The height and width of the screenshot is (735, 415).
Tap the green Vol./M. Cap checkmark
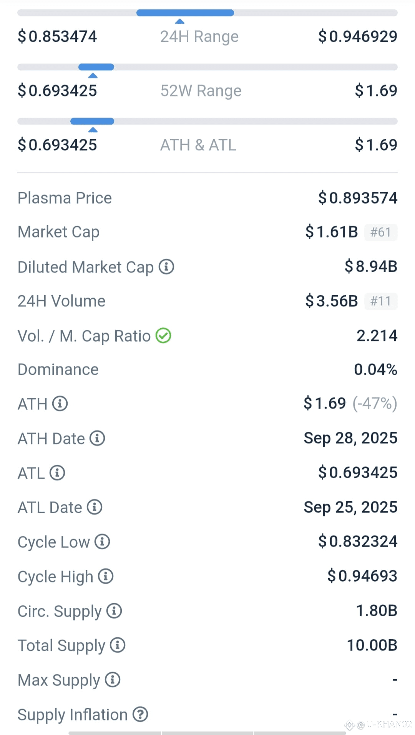163,336
